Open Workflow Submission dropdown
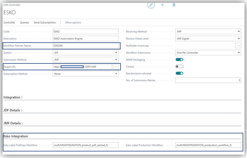Screen dimensions: 247x158 pos(208,53)
